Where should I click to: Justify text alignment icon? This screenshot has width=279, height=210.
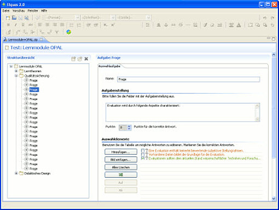coord(62,25)
